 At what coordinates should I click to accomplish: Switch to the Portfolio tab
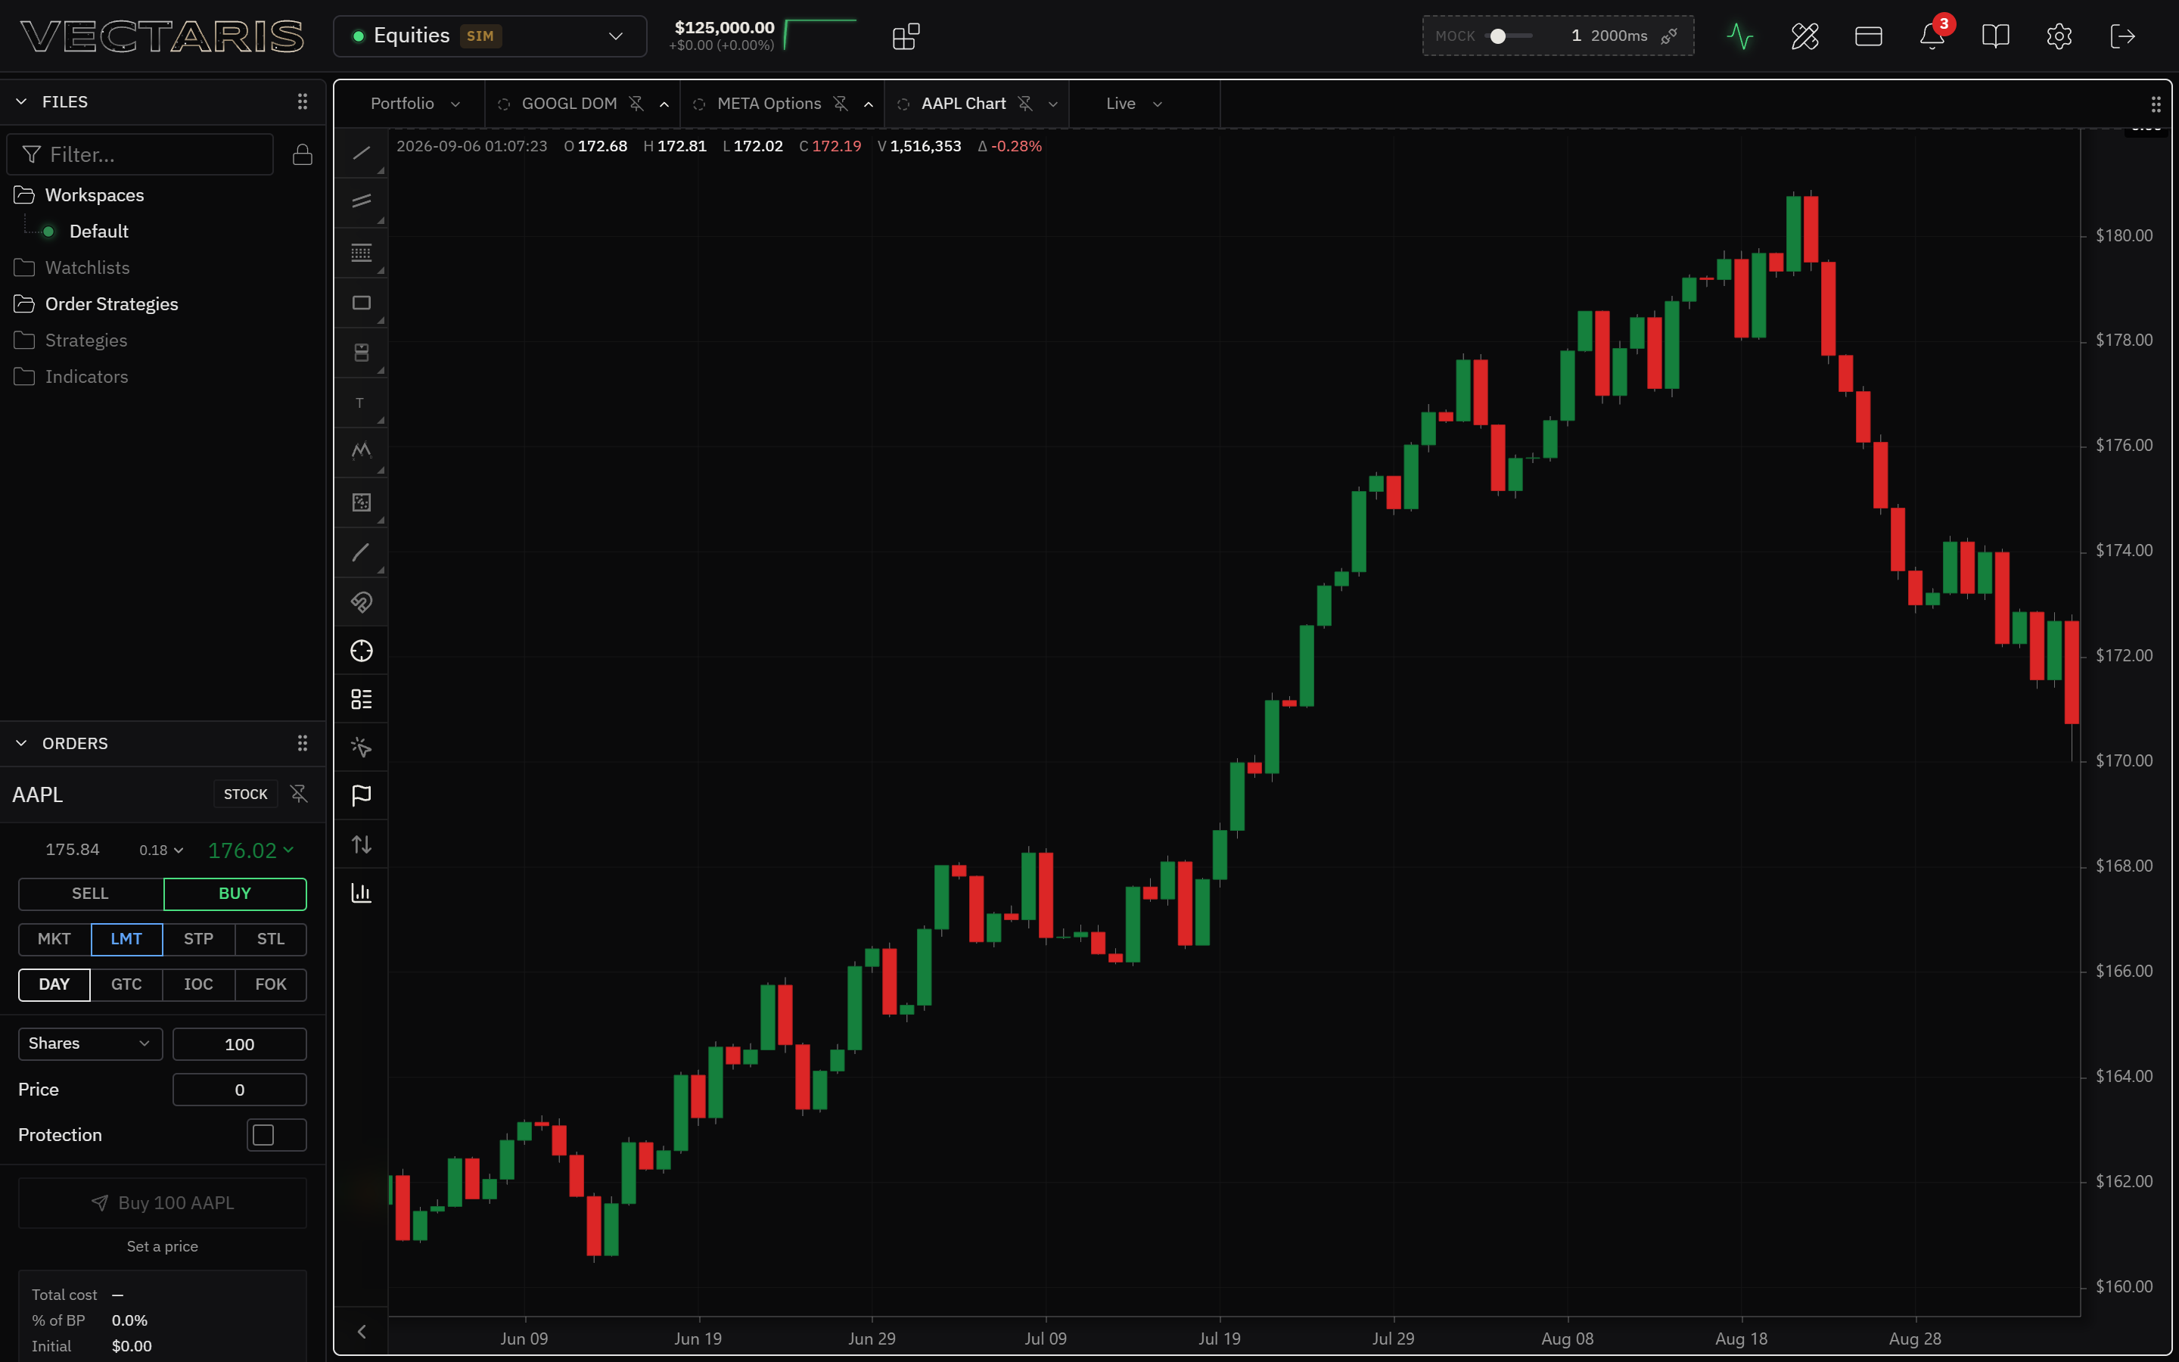click(x=402, y=104)
